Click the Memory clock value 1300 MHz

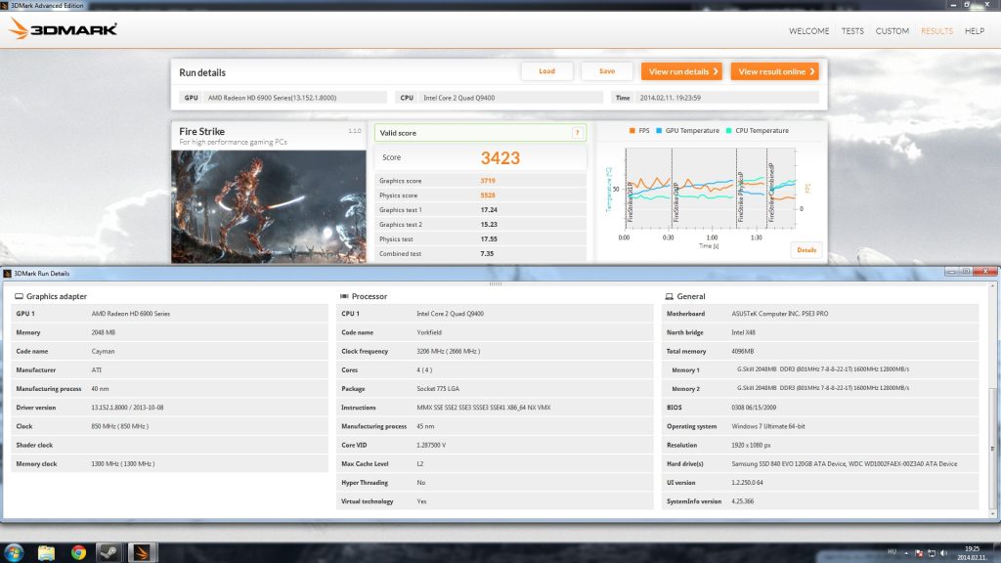click(x=123, y=464)
